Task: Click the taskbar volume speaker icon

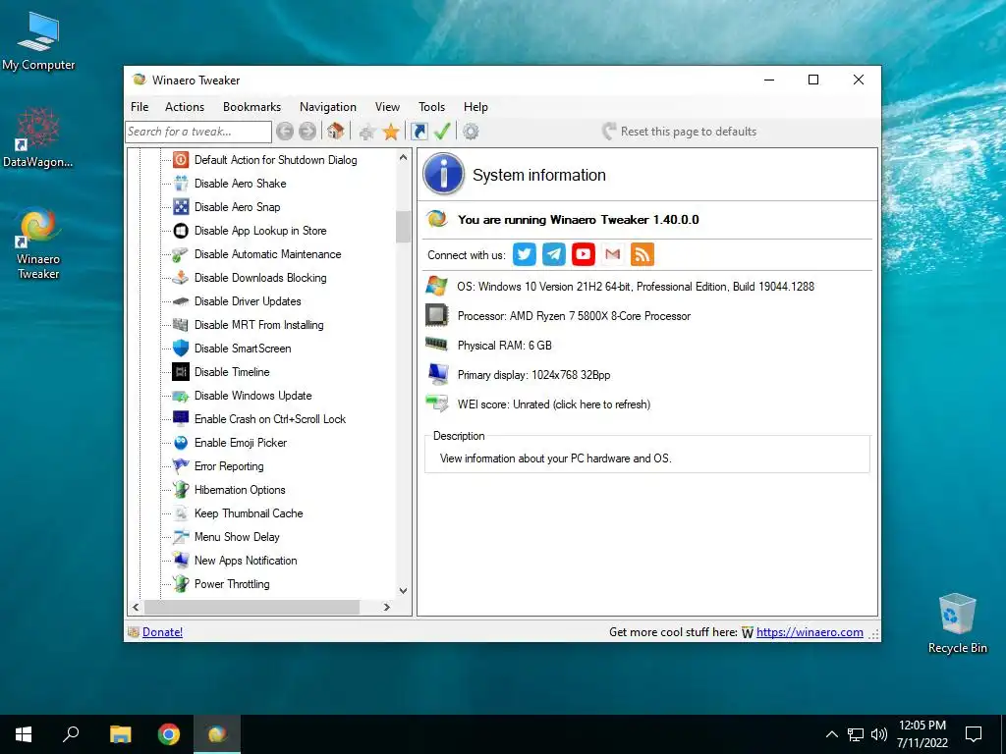Action: [x=879, y=734]
